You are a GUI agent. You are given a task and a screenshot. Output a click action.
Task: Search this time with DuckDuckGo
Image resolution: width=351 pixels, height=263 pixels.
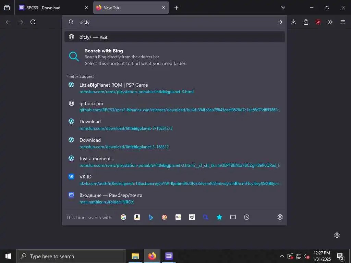pos(164,217)
